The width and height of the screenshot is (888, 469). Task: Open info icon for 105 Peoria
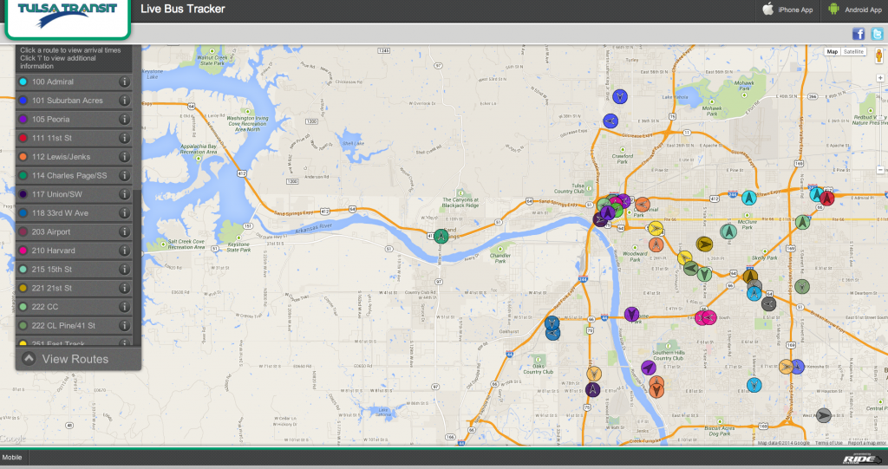click(124, 120)
